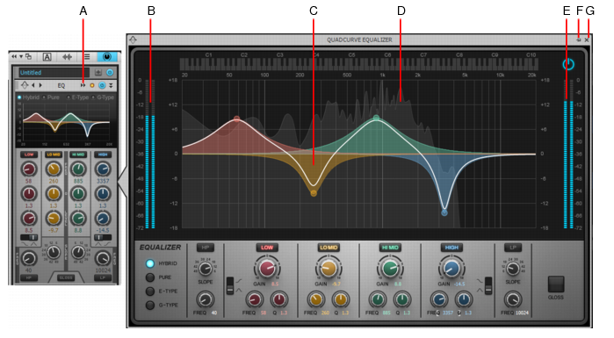
Task: Toggle the ProChannel global power button
Action: point(110,72)
